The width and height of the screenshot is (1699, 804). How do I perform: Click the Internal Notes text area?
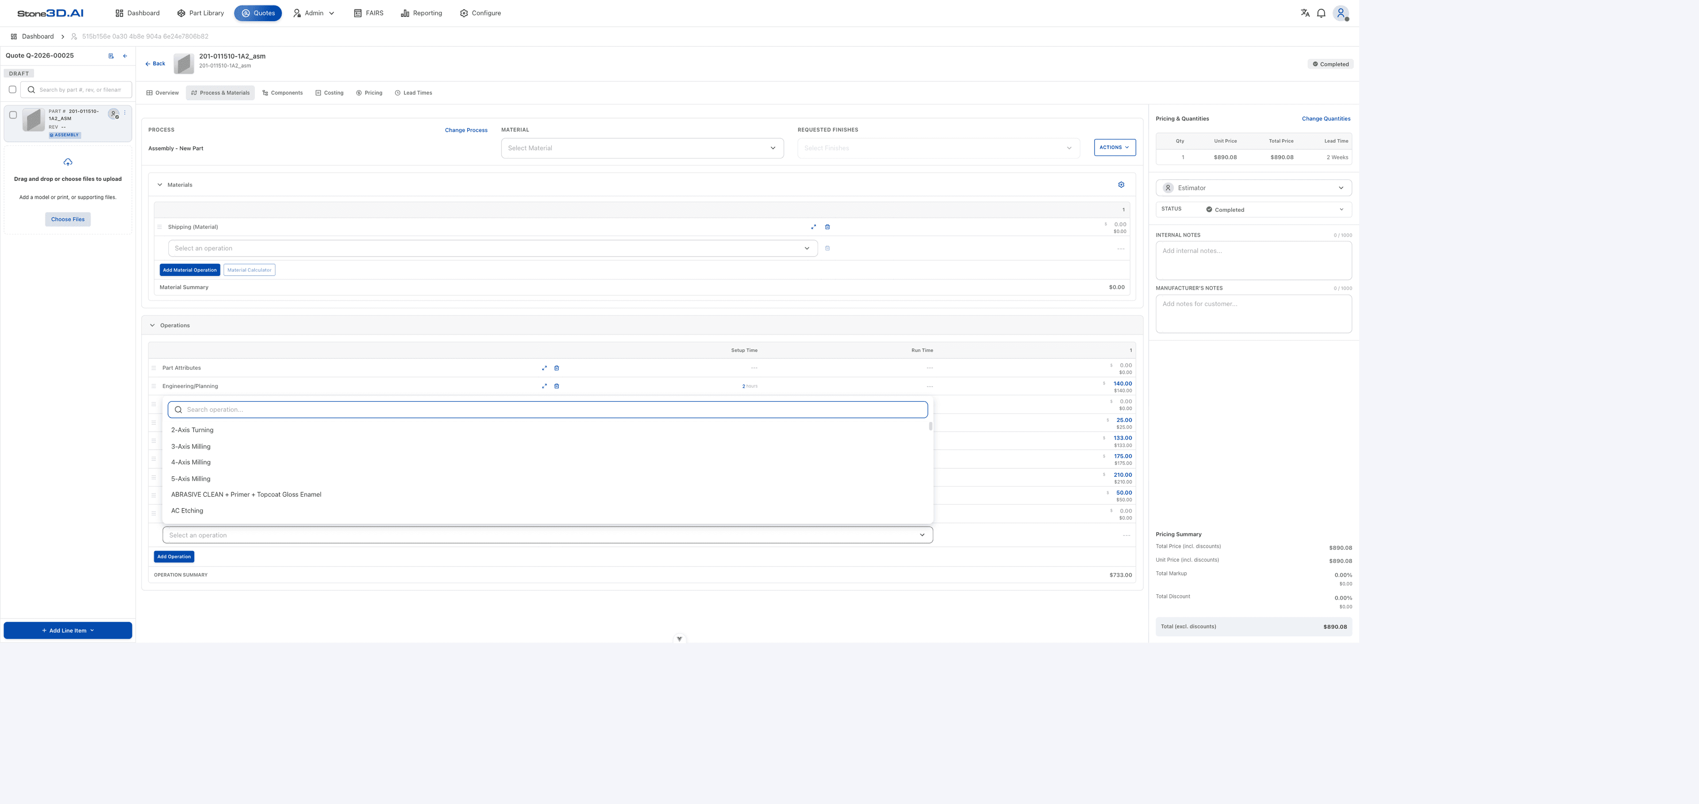point(1254,260)
